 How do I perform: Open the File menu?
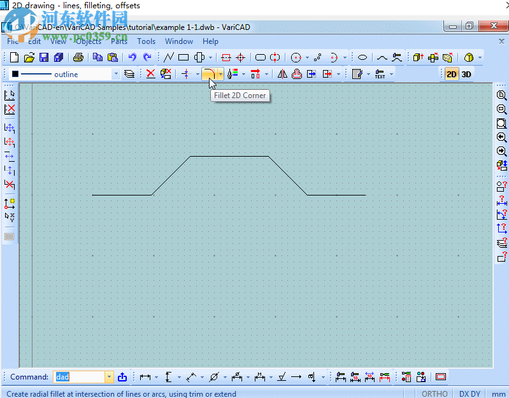pos(13,41)
